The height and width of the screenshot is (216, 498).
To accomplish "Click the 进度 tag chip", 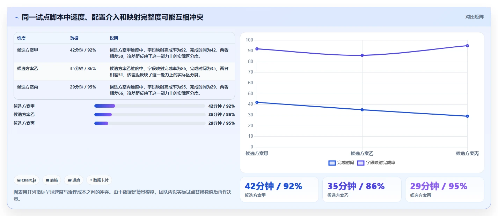I will point(74,180).
